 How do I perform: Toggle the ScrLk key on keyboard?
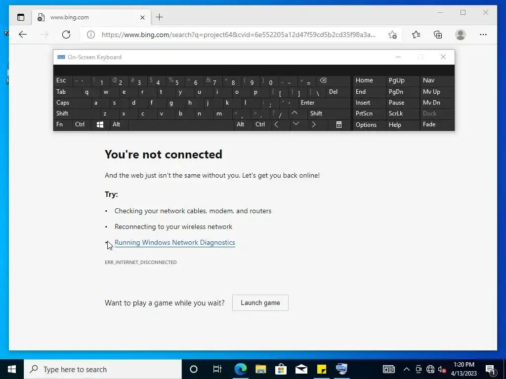[x=402, y=114]
